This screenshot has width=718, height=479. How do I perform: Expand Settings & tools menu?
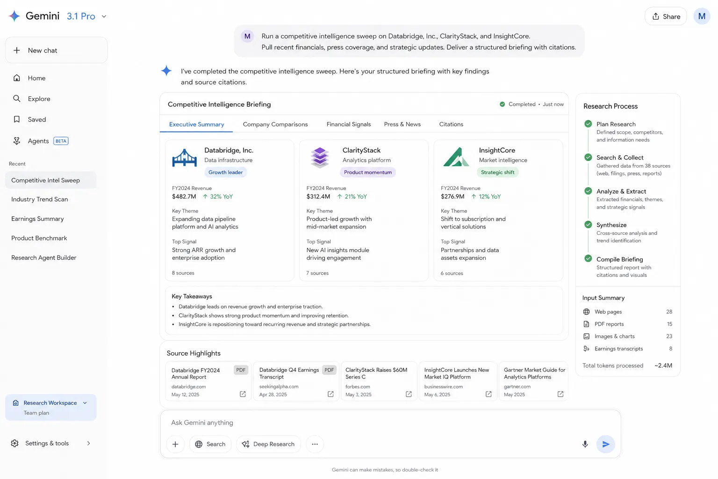click(51, 443)
